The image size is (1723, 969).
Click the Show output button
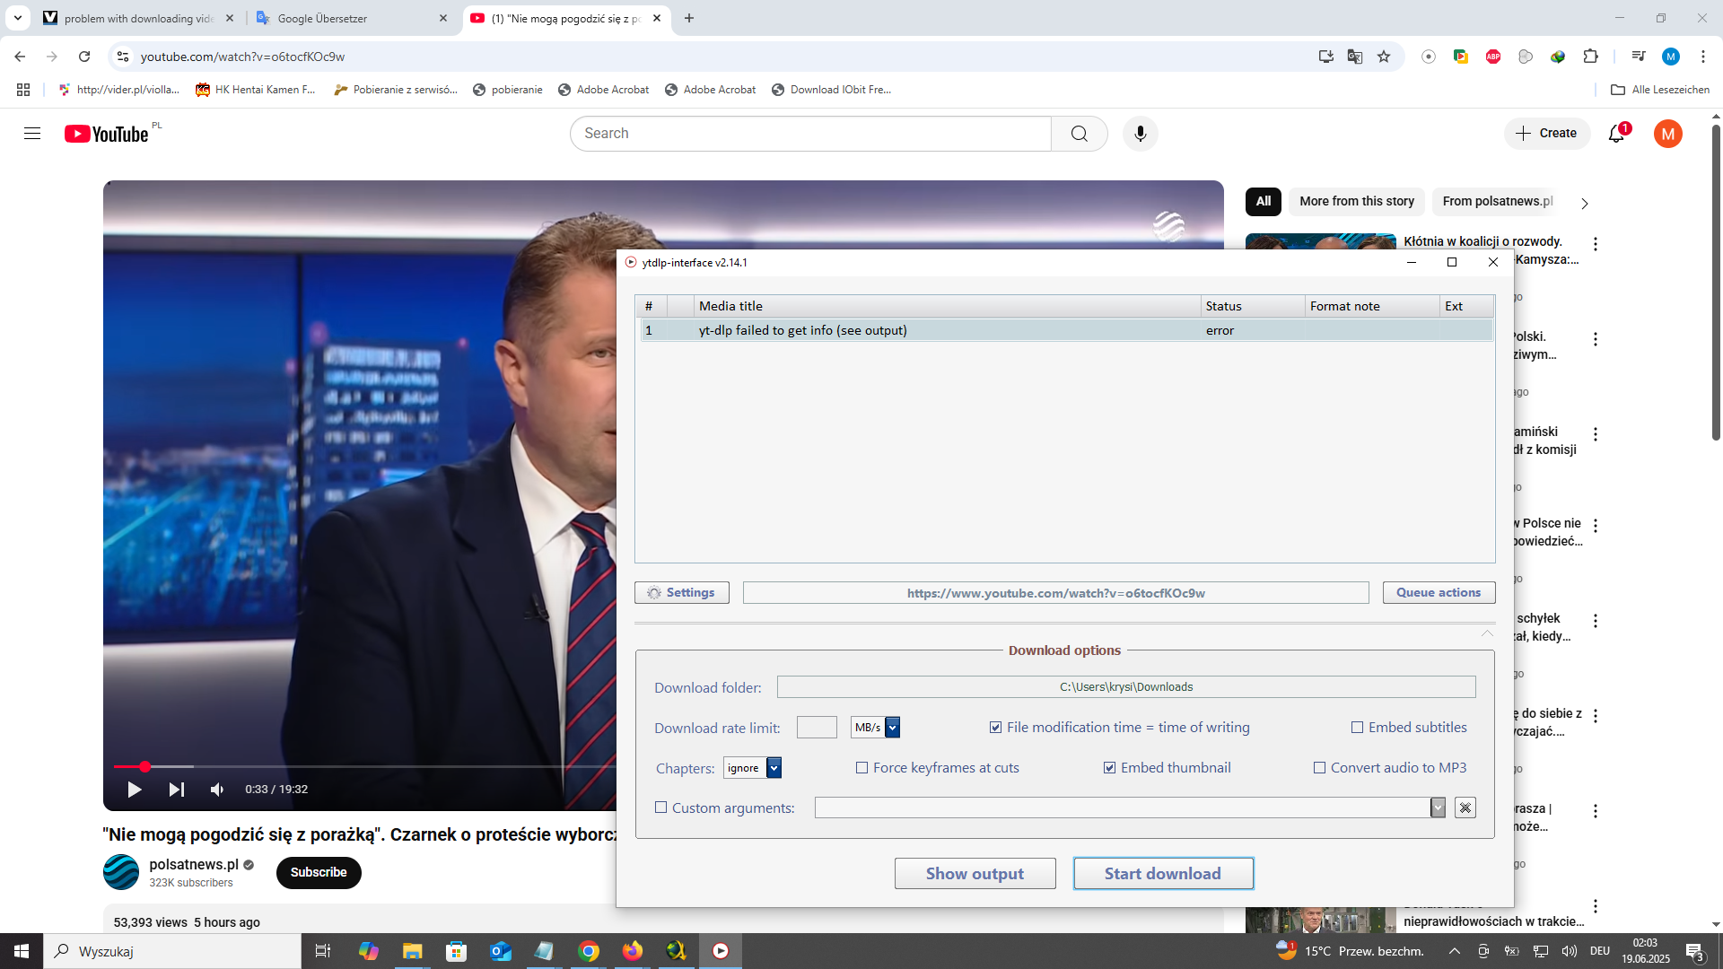pos(975,873)
